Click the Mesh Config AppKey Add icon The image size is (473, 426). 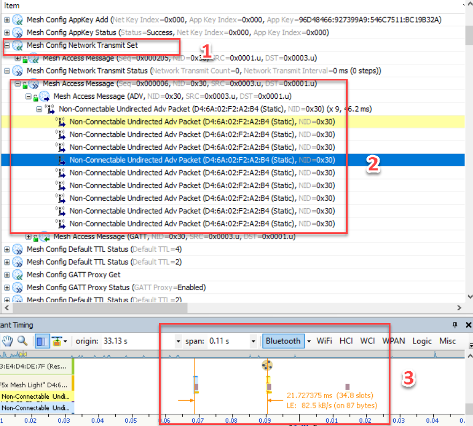[x=18, y=20]
